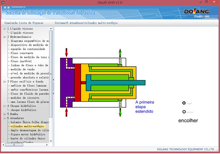Viewport: 220px width, 154px height.
Task: Click A primeira etapa estendido caption
Action: click(144, 107)
